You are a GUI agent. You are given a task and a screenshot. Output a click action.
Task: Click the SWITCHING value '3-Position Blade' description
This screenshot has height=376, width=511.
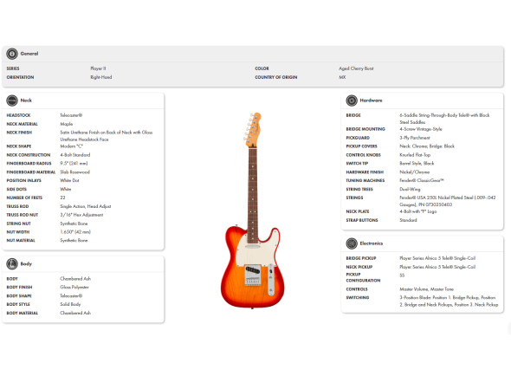click(449, 301)
